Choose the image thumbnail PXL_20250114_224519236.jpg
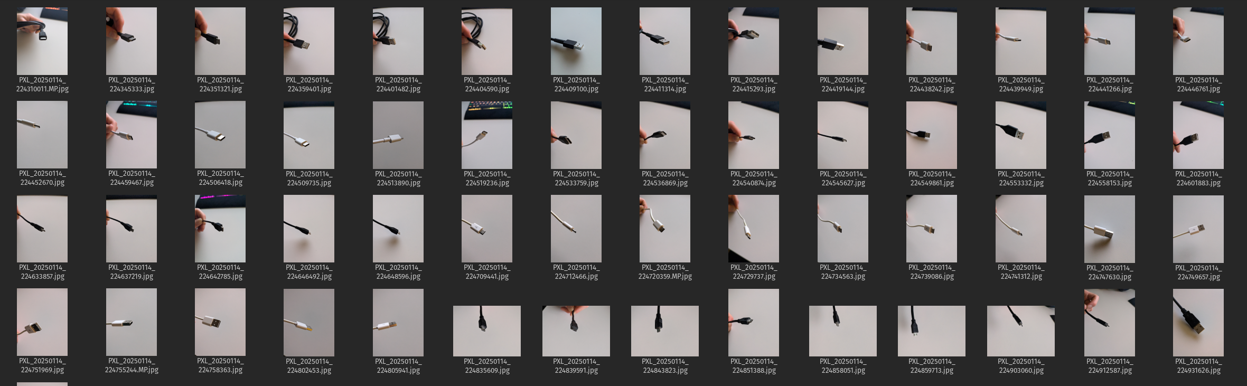Viewport: 1247px width, 386px height. click(x=487, y=135)
